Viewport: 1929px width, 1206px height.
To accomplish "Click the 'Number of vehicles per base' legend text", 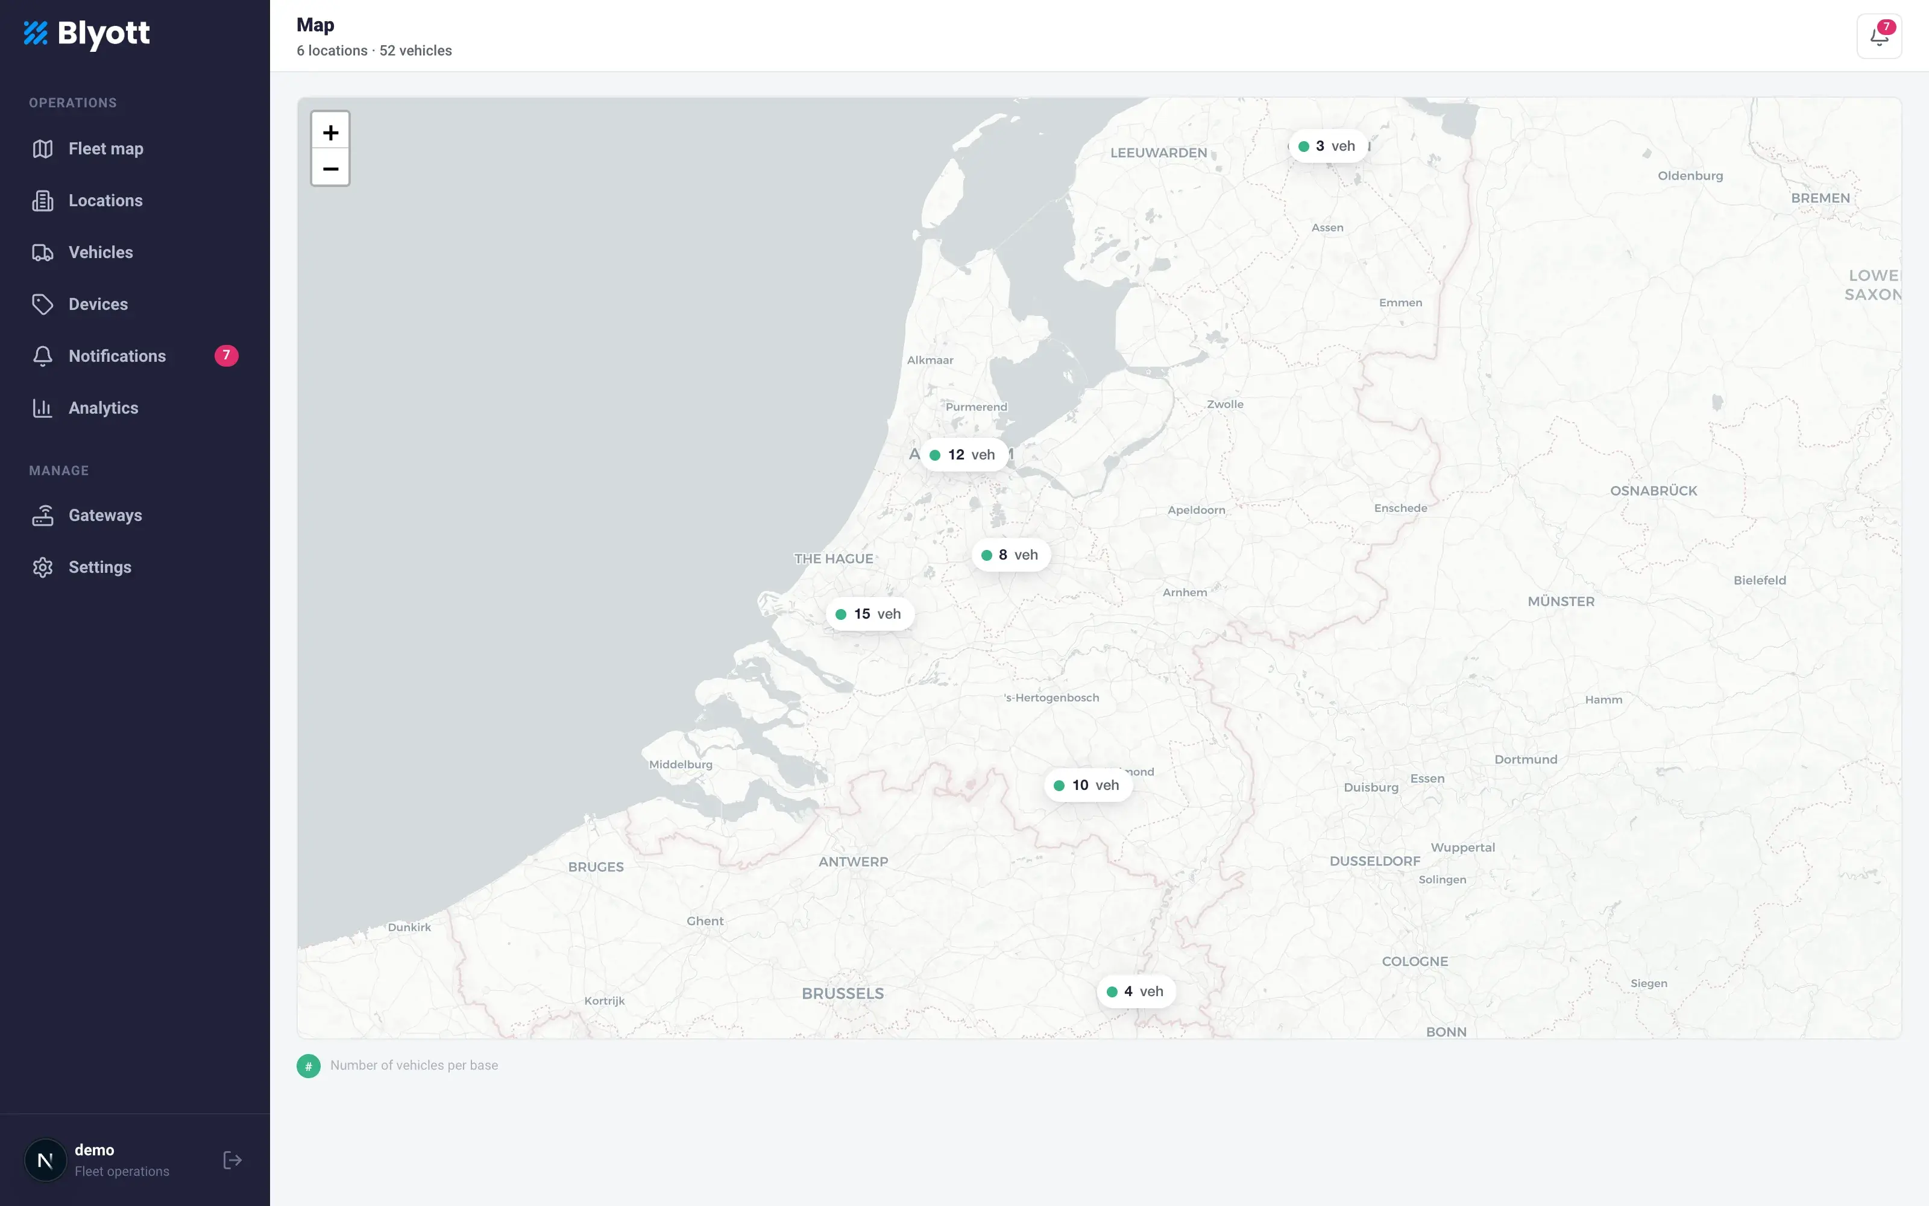I will click(x=414, y=1066).
